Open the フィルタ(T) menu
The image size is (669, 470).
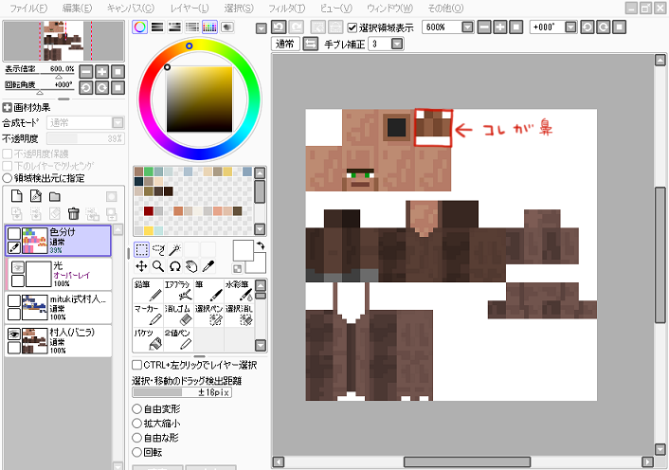click(287, 9)
